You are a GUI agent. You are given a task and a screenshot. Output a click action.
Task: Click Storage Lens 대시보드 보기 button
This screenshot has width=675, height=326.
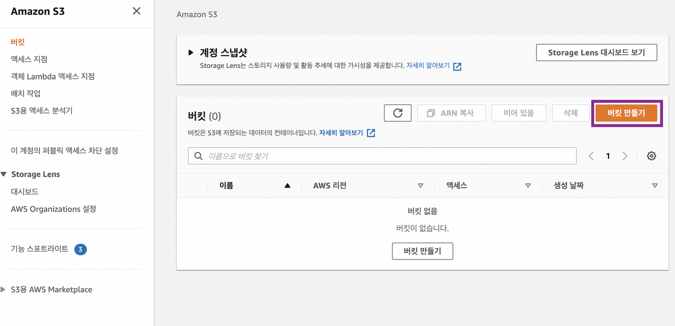pos(597,53)
